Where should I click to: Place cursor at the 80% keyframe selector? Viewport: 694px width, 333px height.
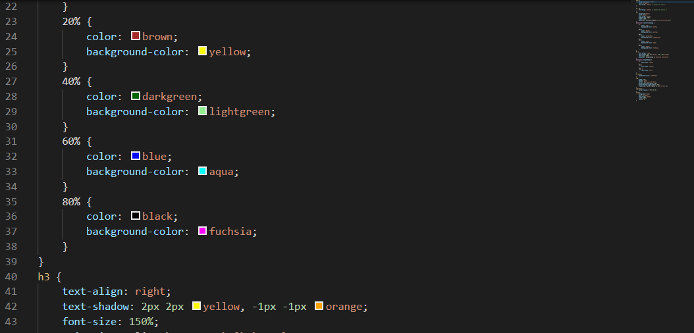pos(71,201)
